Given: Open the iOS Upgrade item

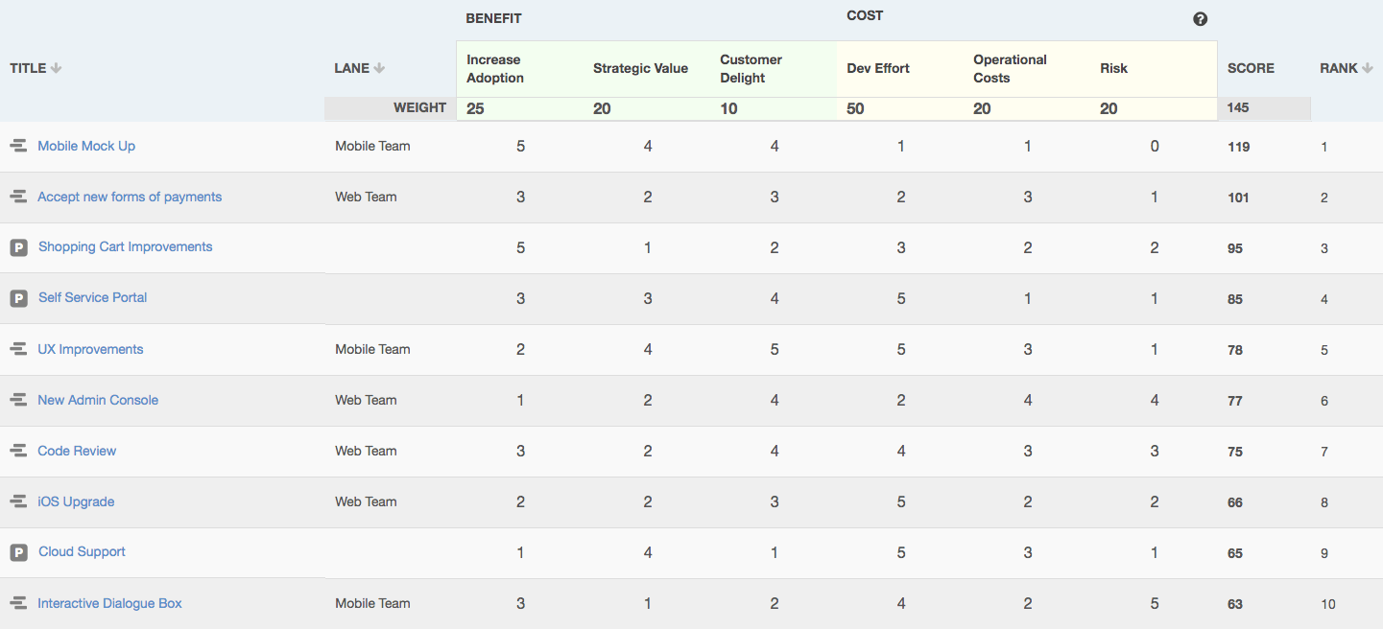Looking at the screenshot, I should (76, 501).
